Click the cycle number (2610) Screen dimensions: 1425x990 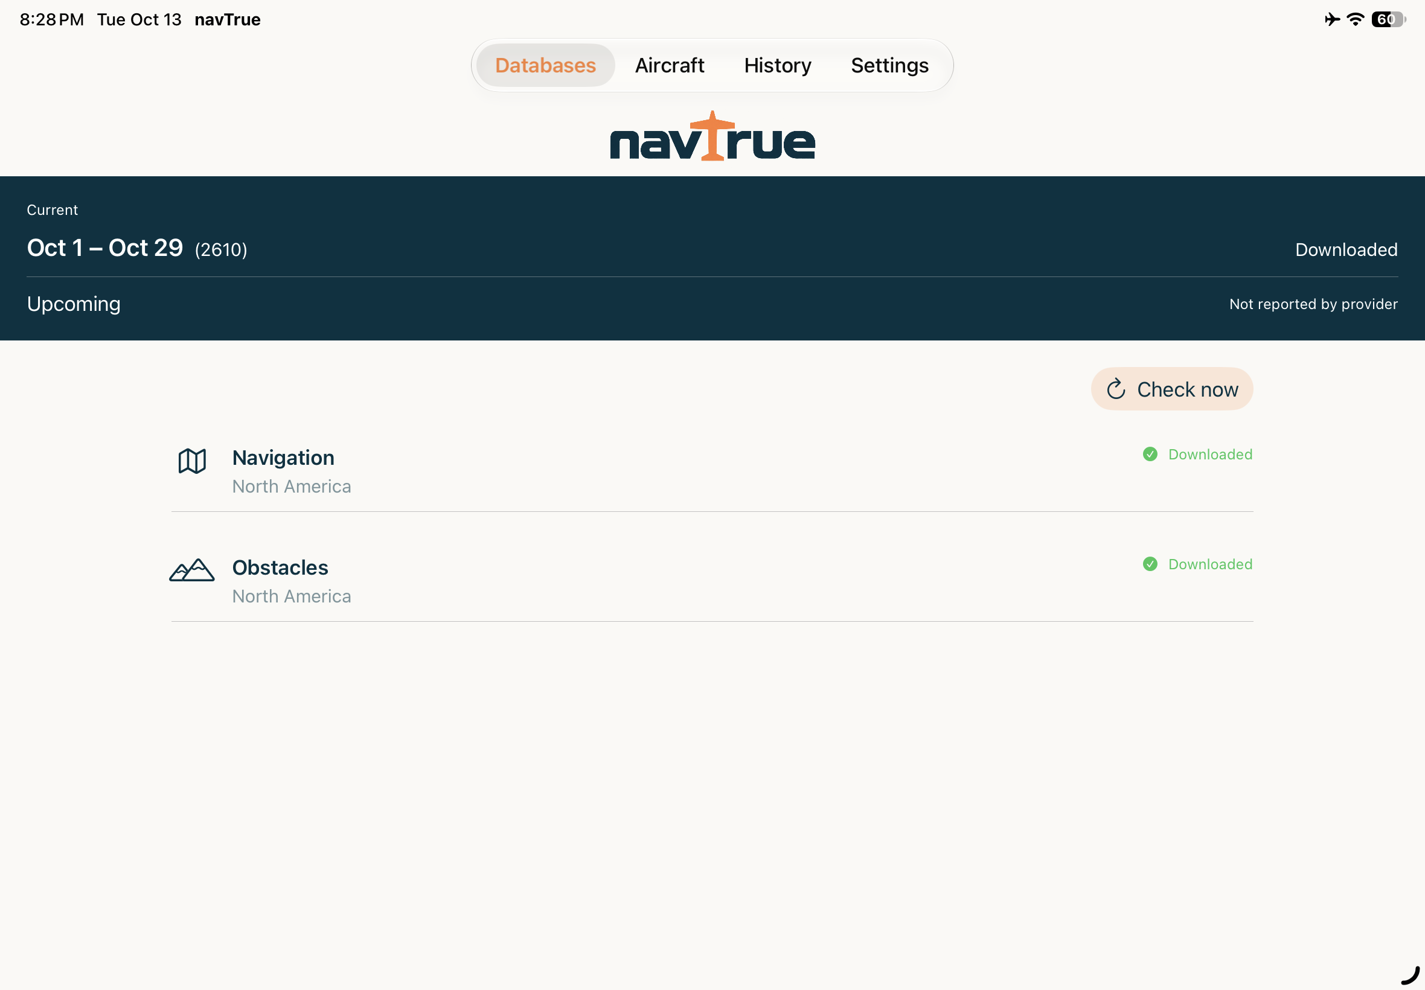[x=221, y=249]
